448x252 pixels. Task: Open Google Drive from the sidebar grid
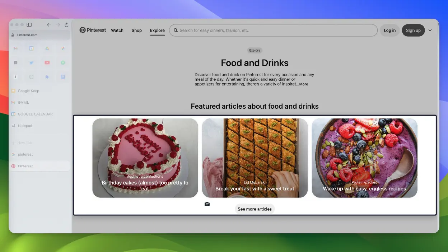click(47, 48)
